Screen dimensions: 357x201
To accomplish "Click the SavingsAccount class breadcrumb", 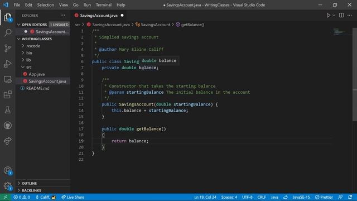I will coord(155,25).
